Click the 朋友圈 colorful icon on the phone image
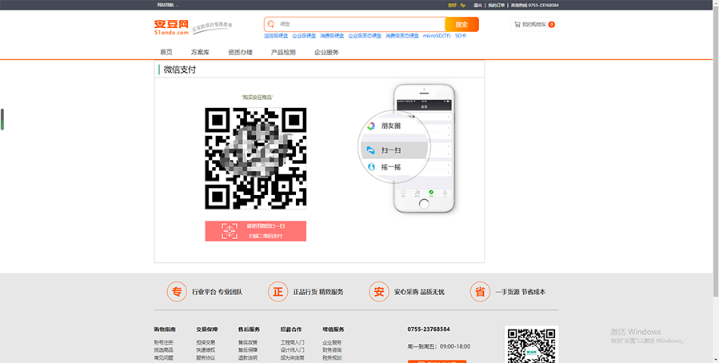The image size is (719, 363). click(x=371, y=126)
